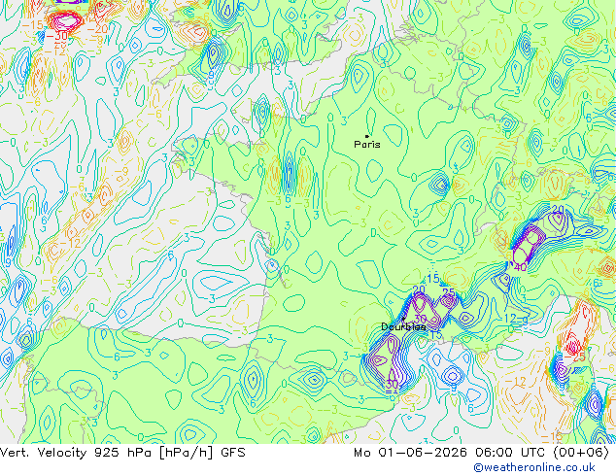Click the weatheronline.co.uk copyright link

[x=534, y=467]
